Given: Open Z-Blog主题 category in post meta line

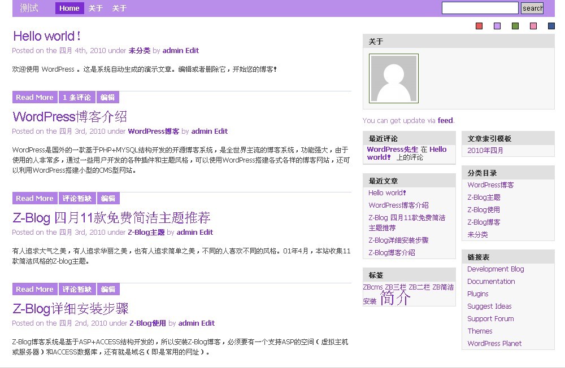Looking at the screenshot, I should tap(146, 233).
